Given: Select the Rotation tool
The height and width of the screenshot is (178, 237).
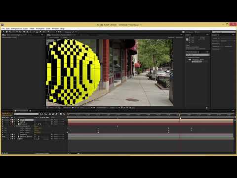Looking at the screenshot, I should (14, 32).
